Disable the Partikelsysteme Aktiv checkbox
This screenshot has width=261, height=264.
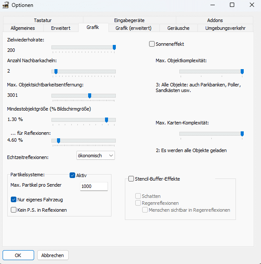pyautogui.click(x=73, y=175)
